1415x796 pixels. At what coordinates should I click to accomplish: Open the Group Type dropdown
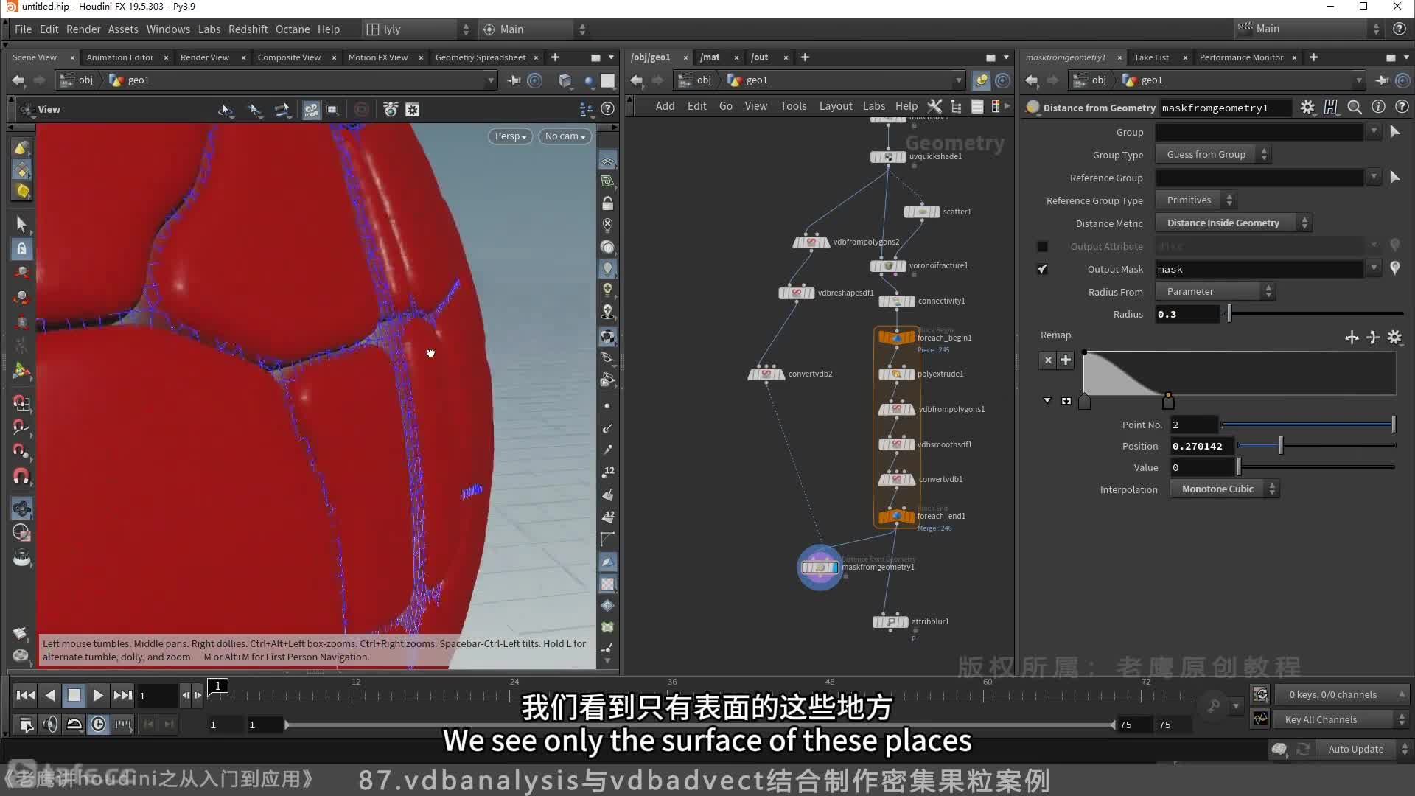1213,155
